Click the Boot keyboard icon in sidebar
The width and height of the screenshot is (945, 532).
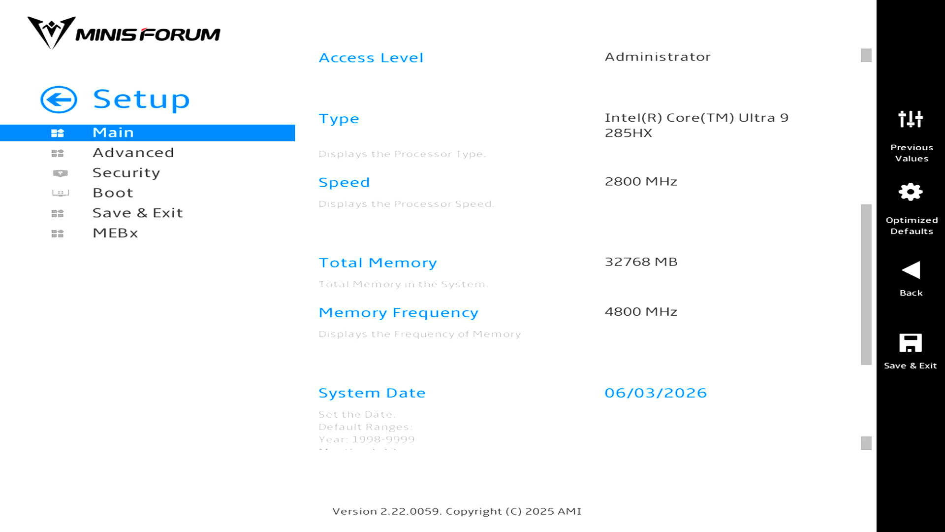point(60,193)
